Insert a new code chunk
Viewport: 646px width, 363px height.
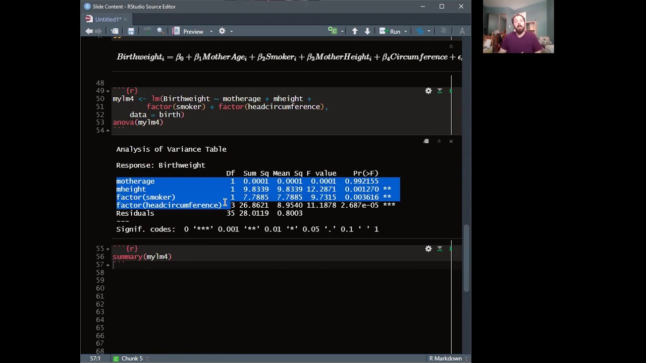333,31
